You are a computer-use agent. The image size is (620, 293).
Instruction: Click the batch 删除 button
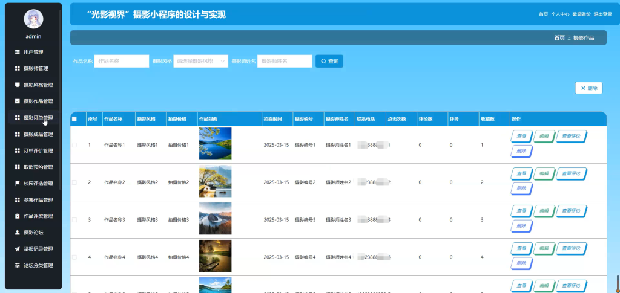point(589,88)
